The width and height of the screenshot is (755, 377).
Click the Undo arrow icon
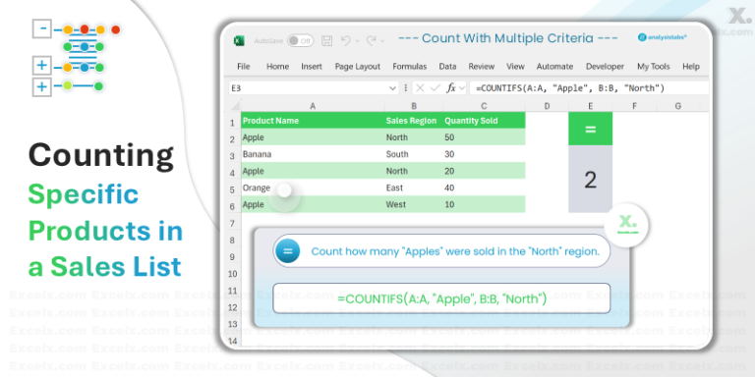click(346, 40)
